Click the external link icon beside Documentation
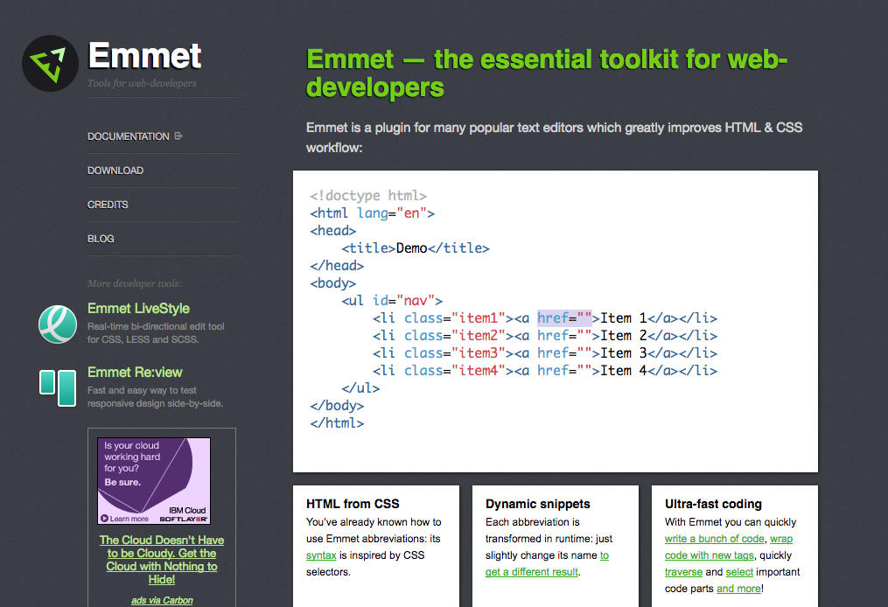Screen dimensions: 888x607 [x=178, y=136]
